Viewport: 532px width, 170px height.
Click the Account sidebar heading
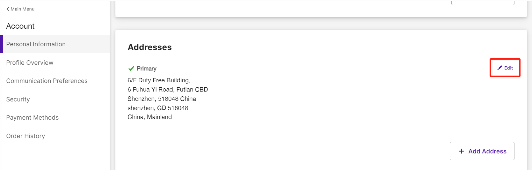(20, 26)
